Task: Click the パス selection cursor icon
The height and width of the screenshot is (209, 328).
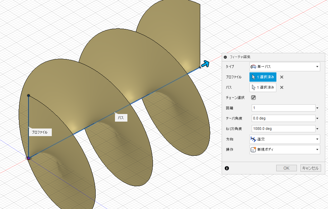Action: tap(254, 87)
